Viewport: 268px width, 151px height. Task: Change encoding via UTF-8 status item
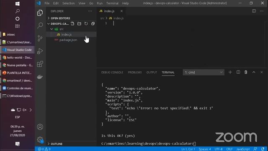219,149
